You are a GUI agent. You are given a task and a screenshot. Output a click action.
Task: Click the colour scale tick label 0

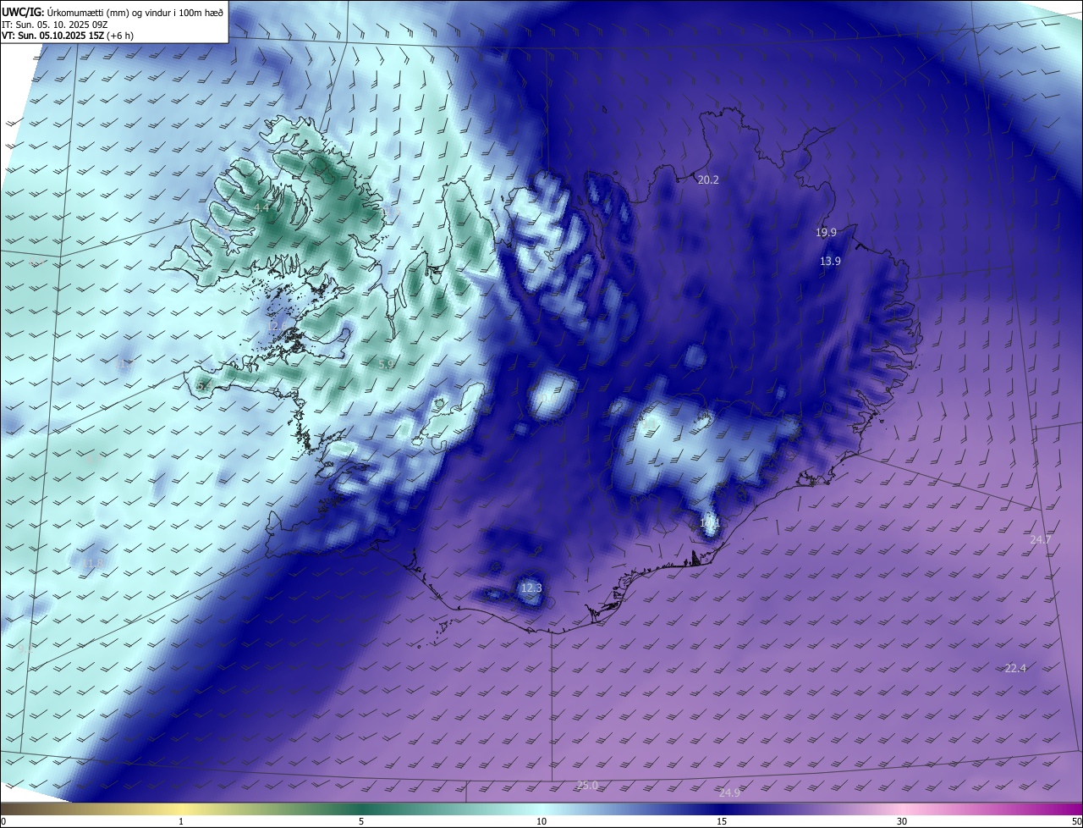tap(3, 822)
